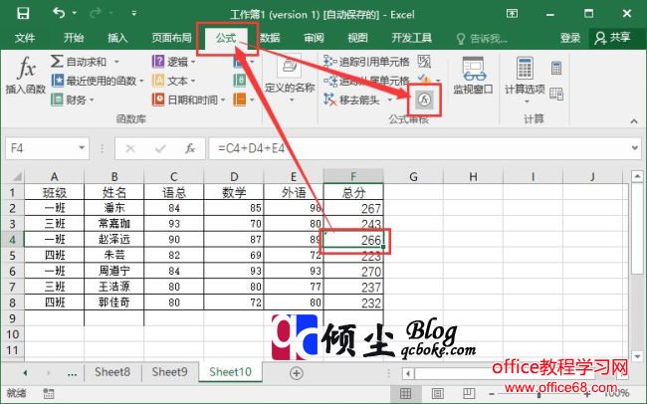
Task: Switch to the 数据 tab
Action: pos(270,38)
